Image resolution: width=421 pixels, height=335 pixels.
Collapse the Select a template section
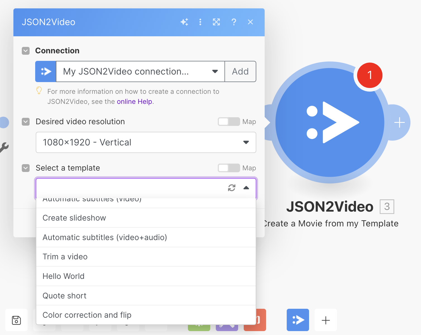click(x=26, y=168)
